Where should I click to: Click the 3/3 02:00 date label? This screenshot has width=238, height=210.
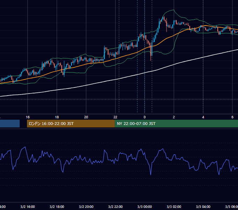pos(174,207)
